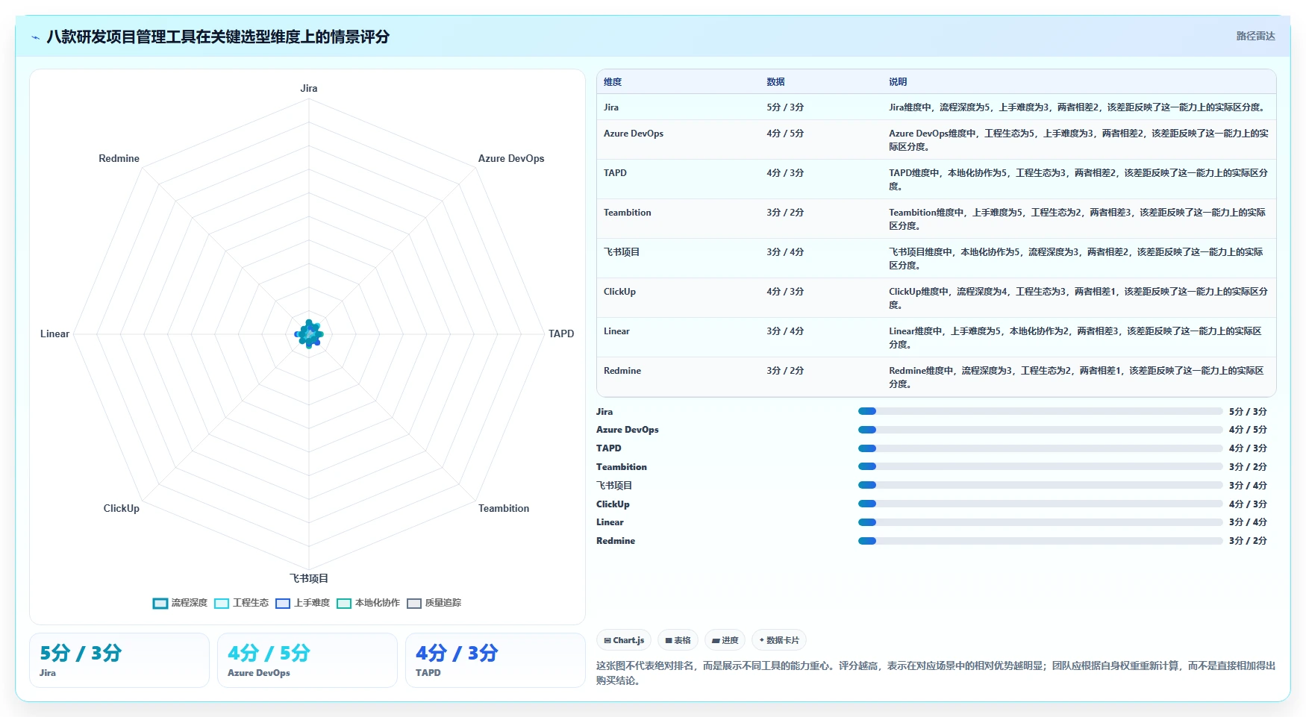Click the Redmine axis label on radar

point(119,158)
